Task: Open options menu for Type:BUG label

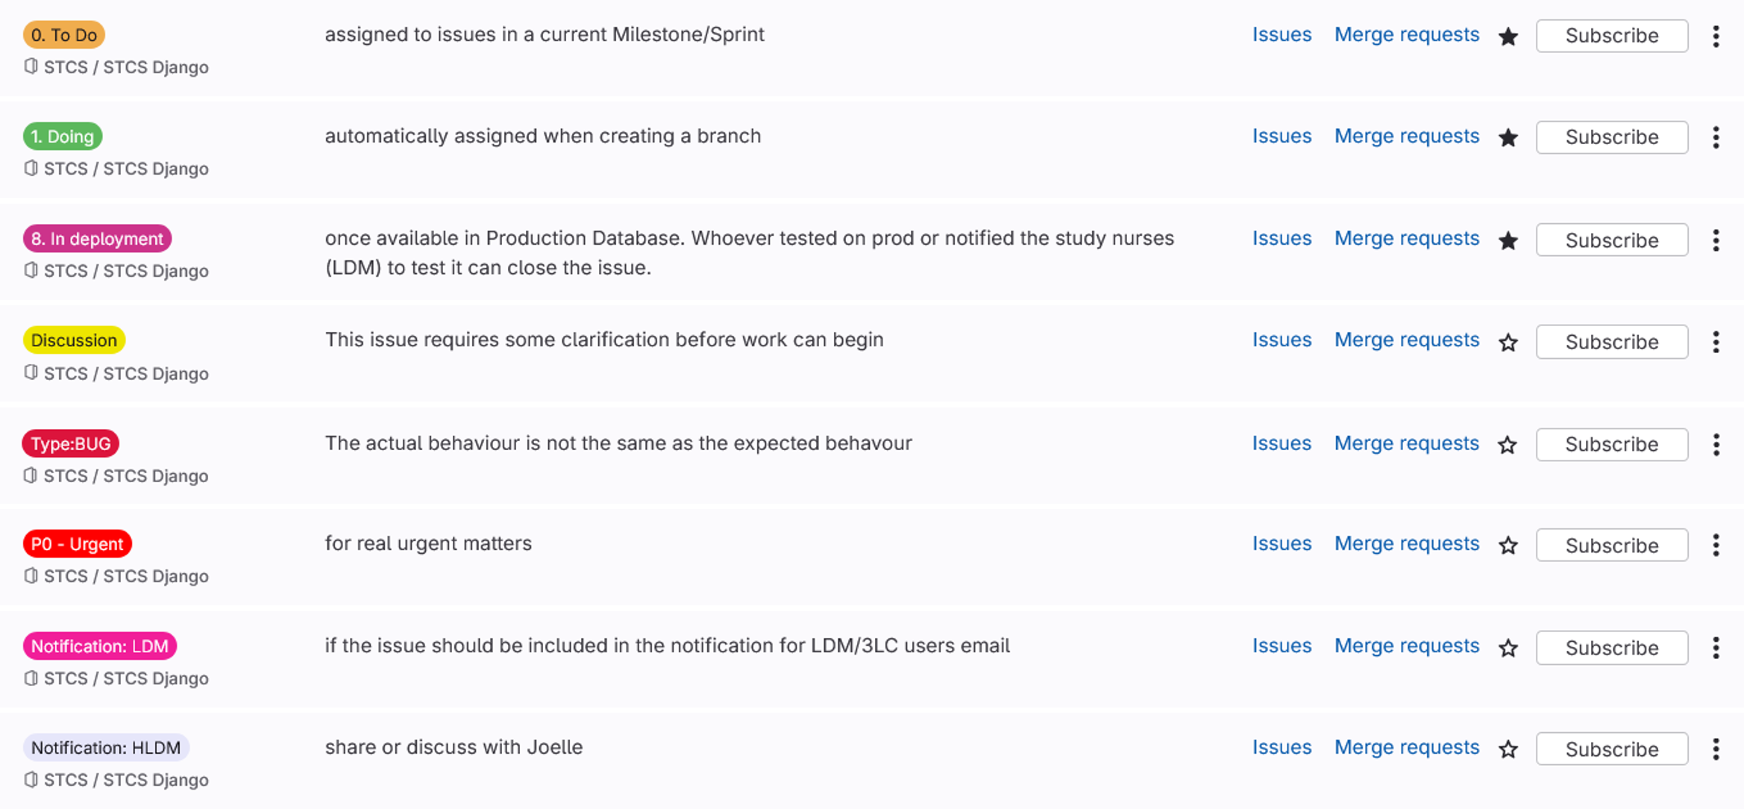Action: (x=1716, y=445)
